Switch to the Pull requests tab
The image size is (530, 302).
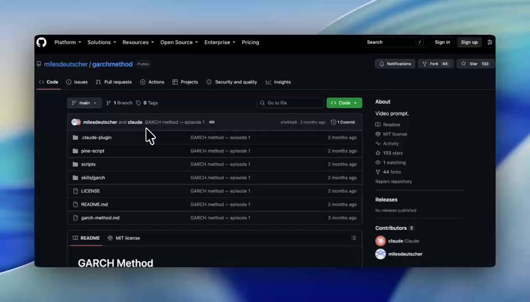click(114, 82)
